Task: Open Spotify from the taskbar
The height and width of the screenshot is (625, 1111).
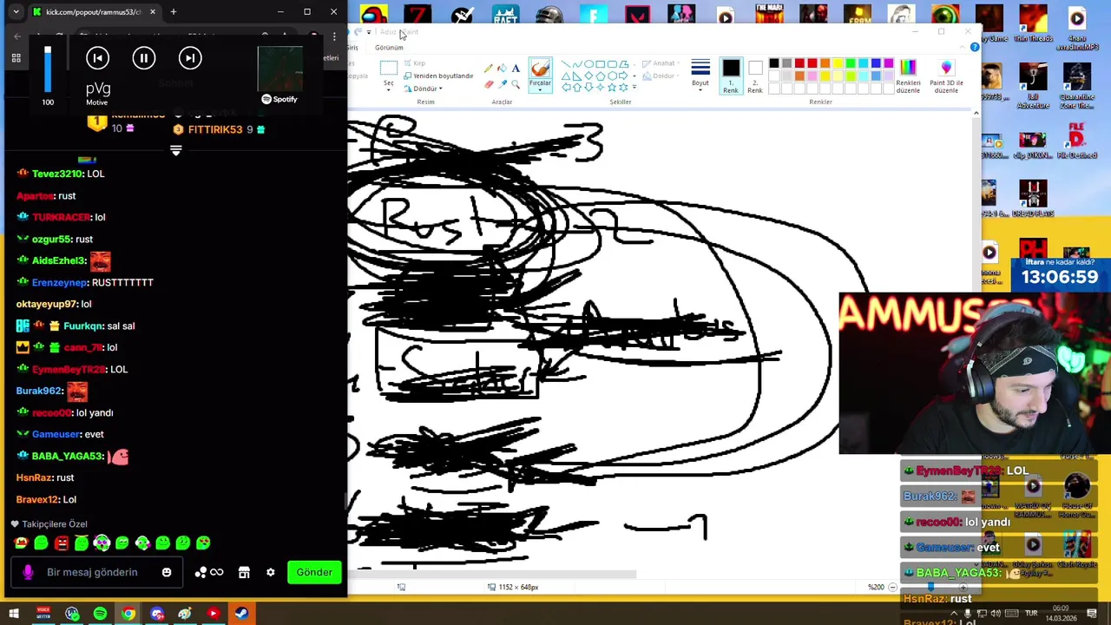Action: (100, 614)
